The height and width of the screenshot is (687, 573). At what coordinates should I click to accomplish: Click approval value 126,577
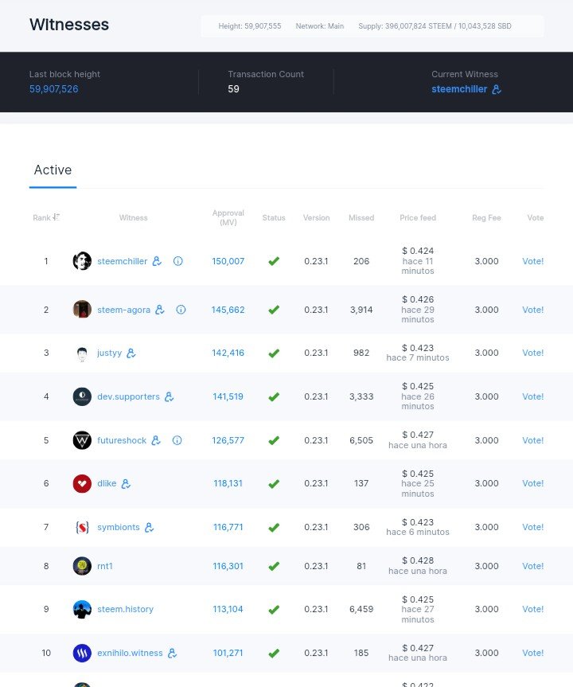tap(228, 440)
